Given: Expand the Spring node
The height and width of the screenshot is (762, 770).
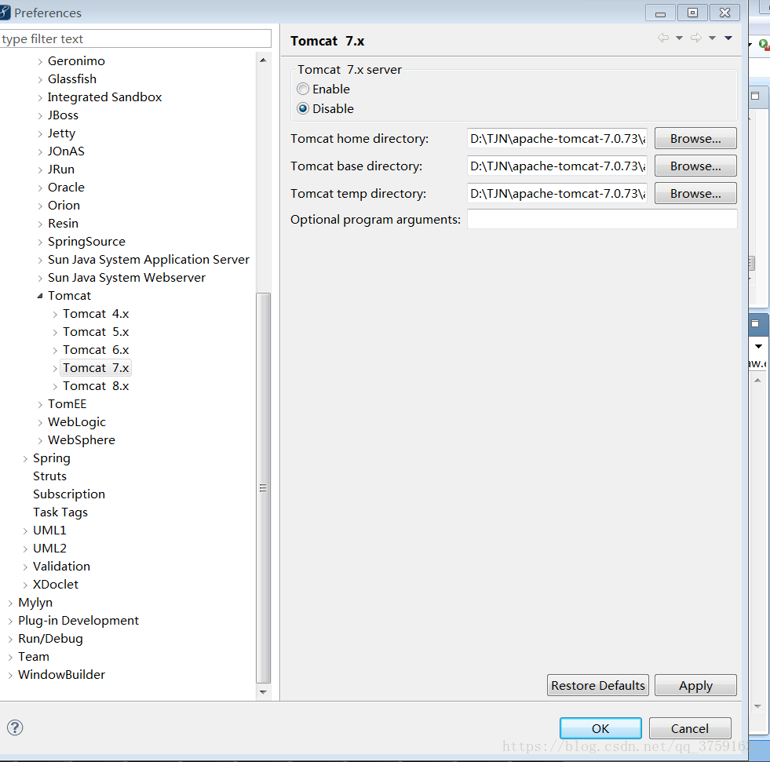Looking at the screenshot, I should [x=26, y=458].
